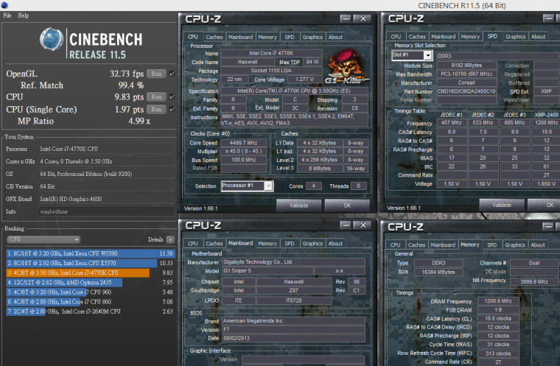This screenshot has height=366, width=560.
Task: Run the OpenGL benchmark
Action: tap(156, 74)
